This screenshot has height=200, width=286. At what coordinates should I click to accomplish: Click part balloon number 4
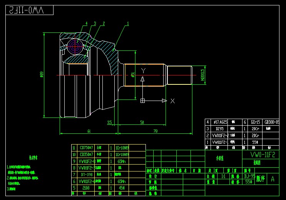click(x=87, y=24)
